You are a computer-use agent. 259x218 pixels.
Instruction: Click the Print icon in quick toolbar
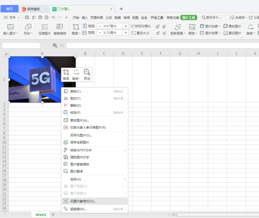40,17
